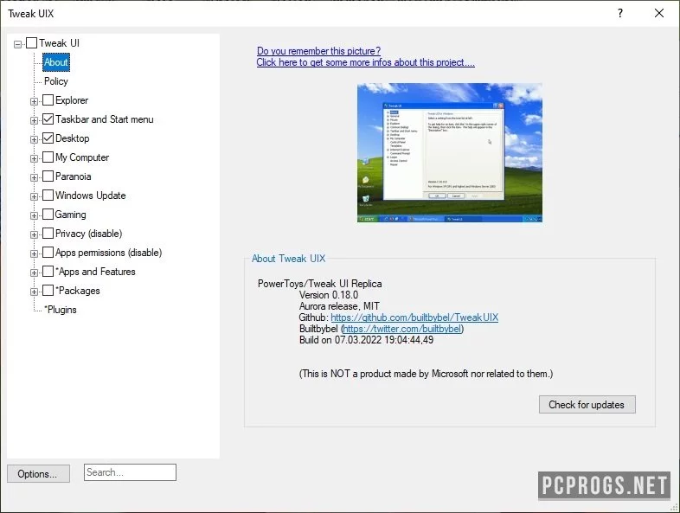Focus the Search input field
Image resolution: width=680 pixels, height=513 pixels.
130,472
